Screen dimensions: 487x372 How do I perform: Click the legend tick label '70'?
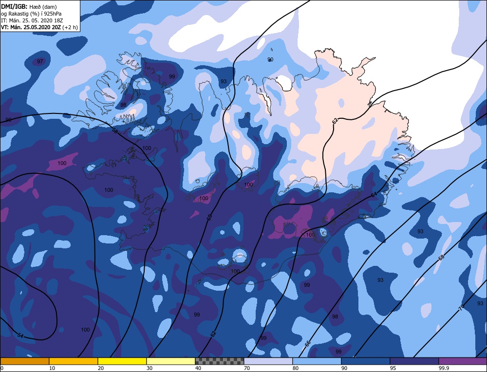pos(247,368)
